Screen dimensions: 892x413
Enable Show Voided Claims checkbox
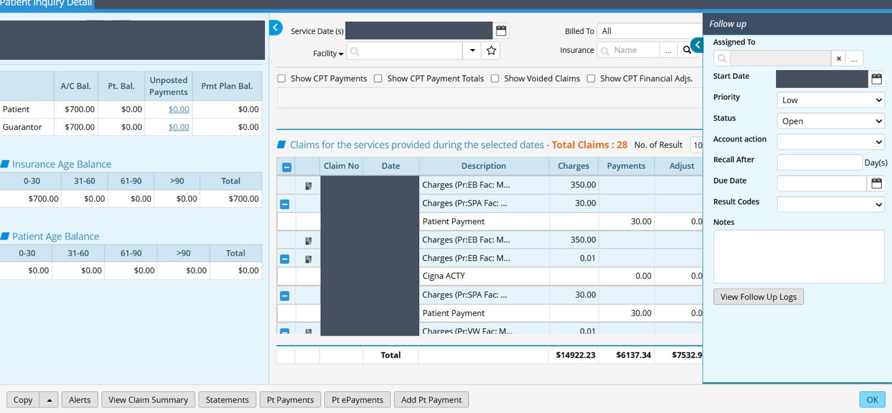[495, 79]
